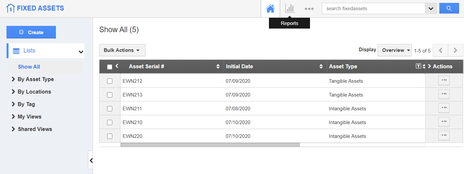Click the blue Create button

[31, 32]
